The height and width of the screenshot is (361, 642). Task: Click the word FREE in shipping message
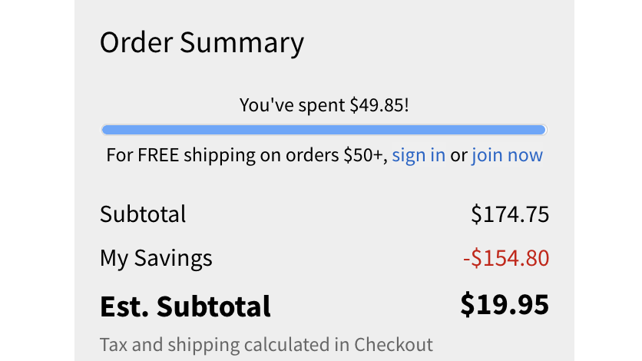coord(157,155)
